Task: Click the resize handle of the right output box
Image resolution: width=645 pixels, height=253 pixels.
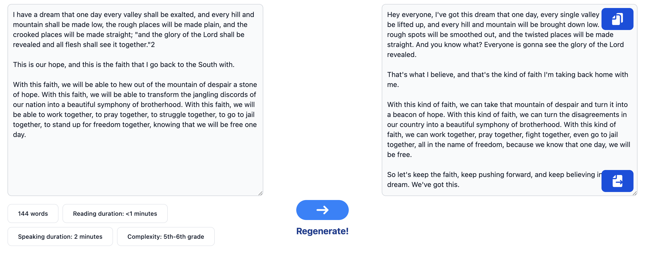Action: tap(634, 193)
